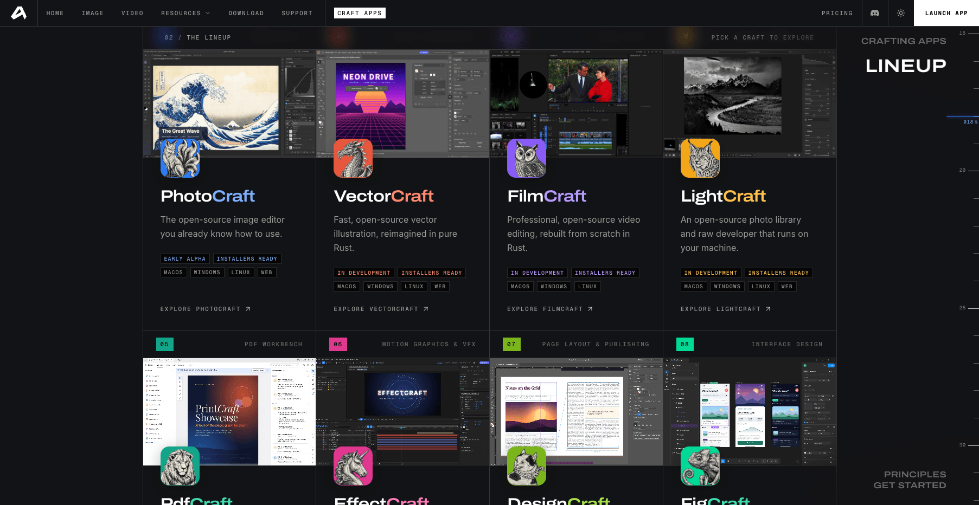Click the DesignCraft cat app icon

(527, 466)
